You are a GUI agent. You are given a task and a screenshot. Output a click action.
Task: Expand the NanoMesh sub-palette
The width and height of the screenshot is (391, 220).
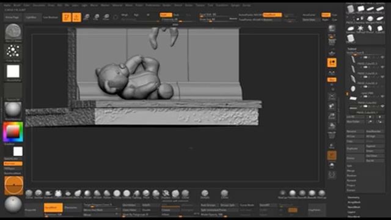[354, 207]
